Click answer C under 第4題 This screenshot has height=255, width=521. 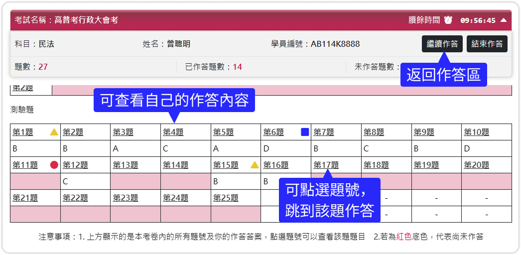pos(165,149)
